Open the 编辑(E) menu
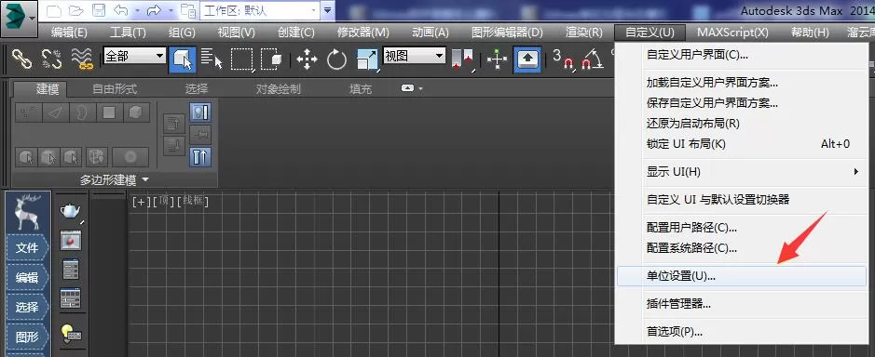 (69, 33)
